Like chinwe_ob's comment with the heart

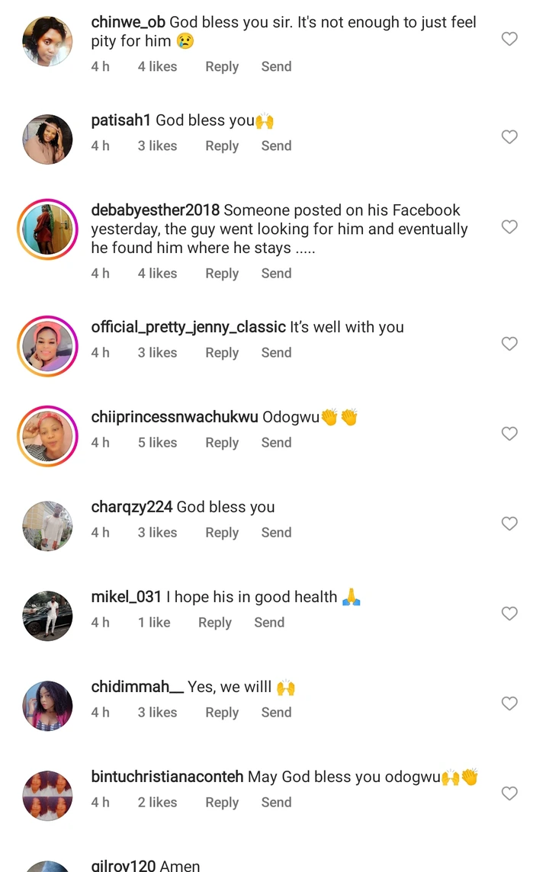tap(509, 39)
